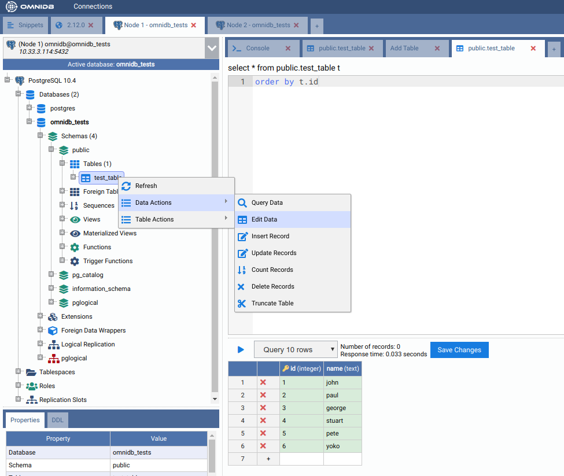Open the Table Actions submenu
Viewport: 564px width, 476px height.
click(x=154, y=219)
